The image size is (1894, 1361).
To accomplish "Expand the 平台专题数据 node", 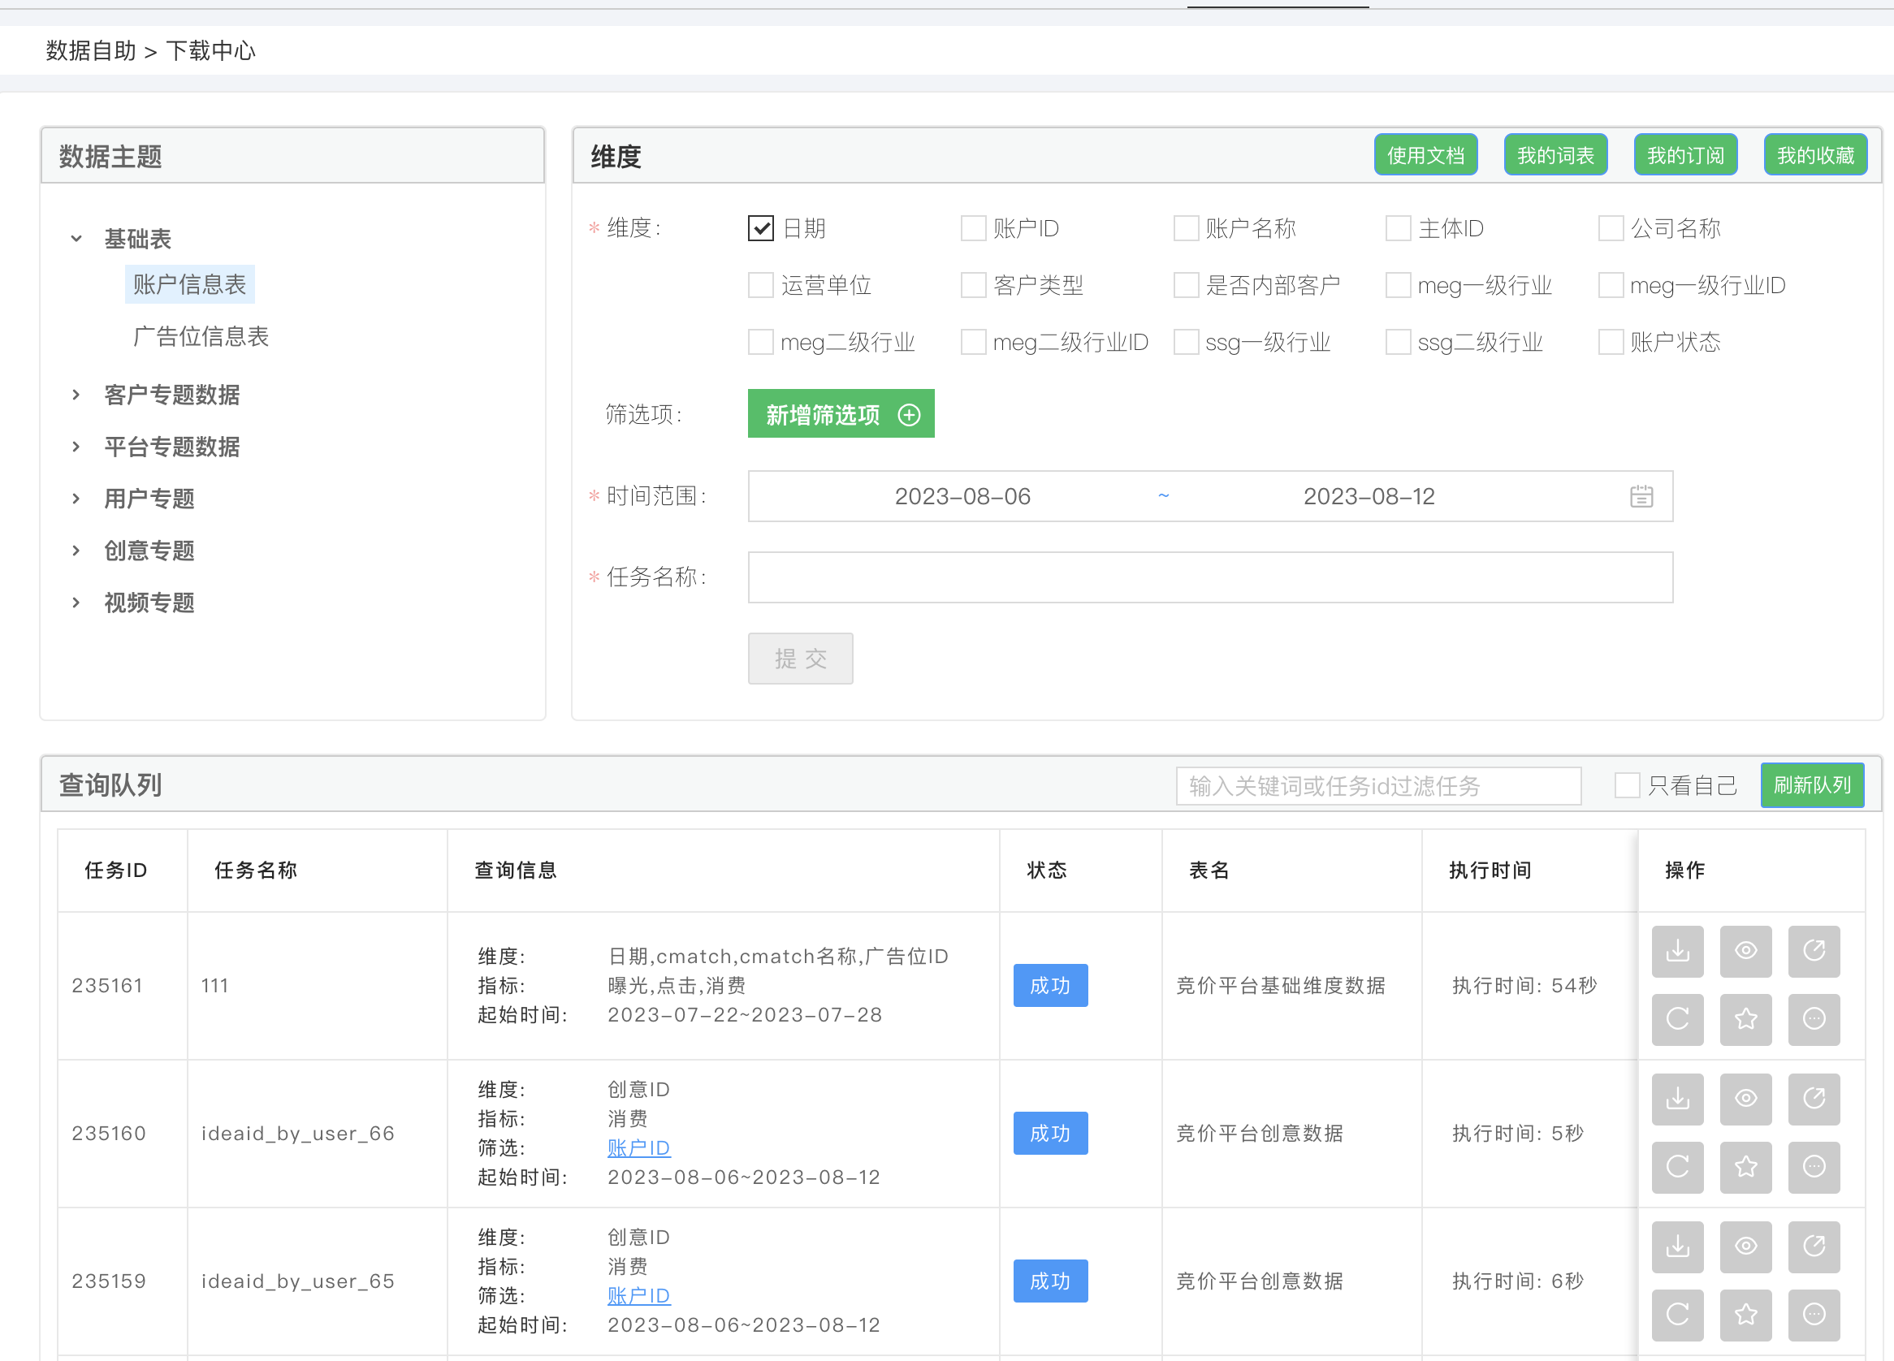I will coord(76,447).
